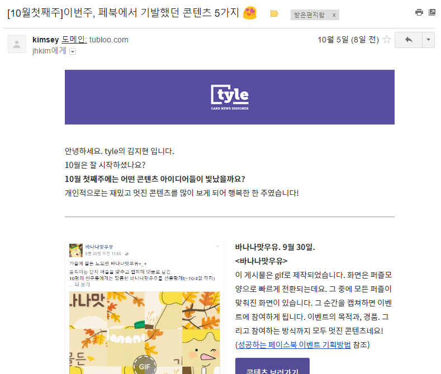Star this email from kimsey
Image resolution: width=441 pixels, height=374 pixels.
pyautogui.click(x=387, y=39)
